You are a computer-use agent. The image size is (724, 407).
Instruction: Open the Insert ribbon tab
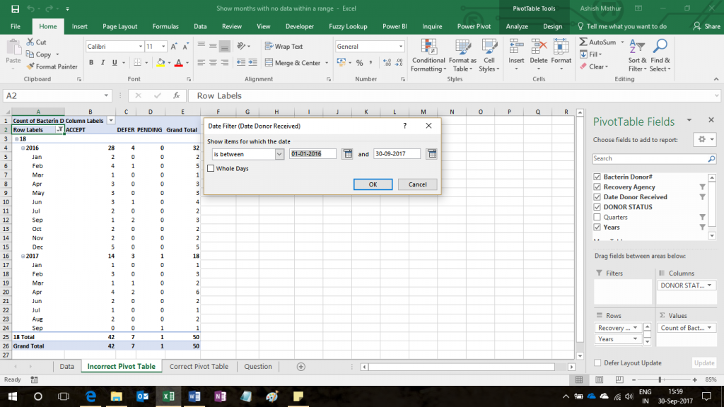(79, 26)
